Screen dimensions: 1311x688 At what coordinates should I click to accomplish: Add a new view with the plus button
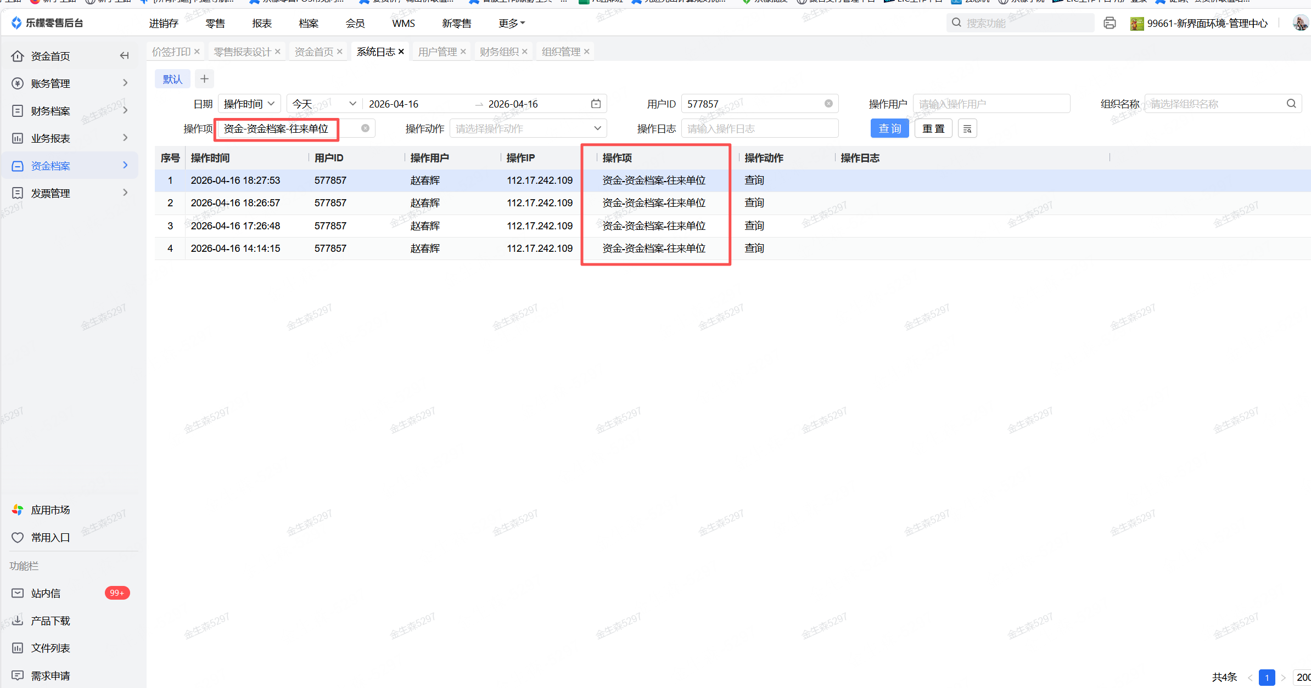tap(204, 79)
